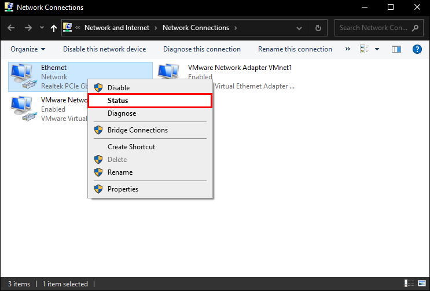Select Properties in the context menu
The image size is (430, 291).
(x=123, y=189)
